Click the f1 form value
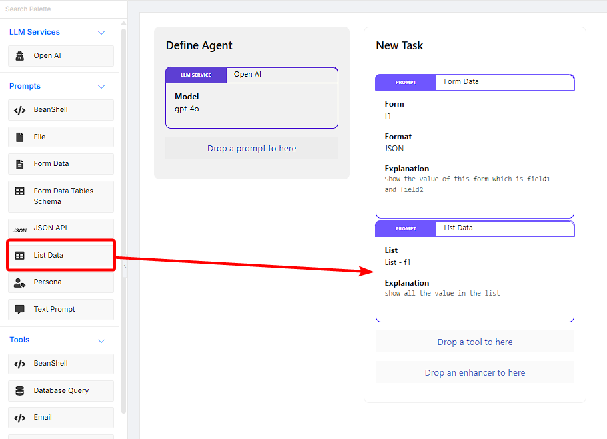 point(388,115)
